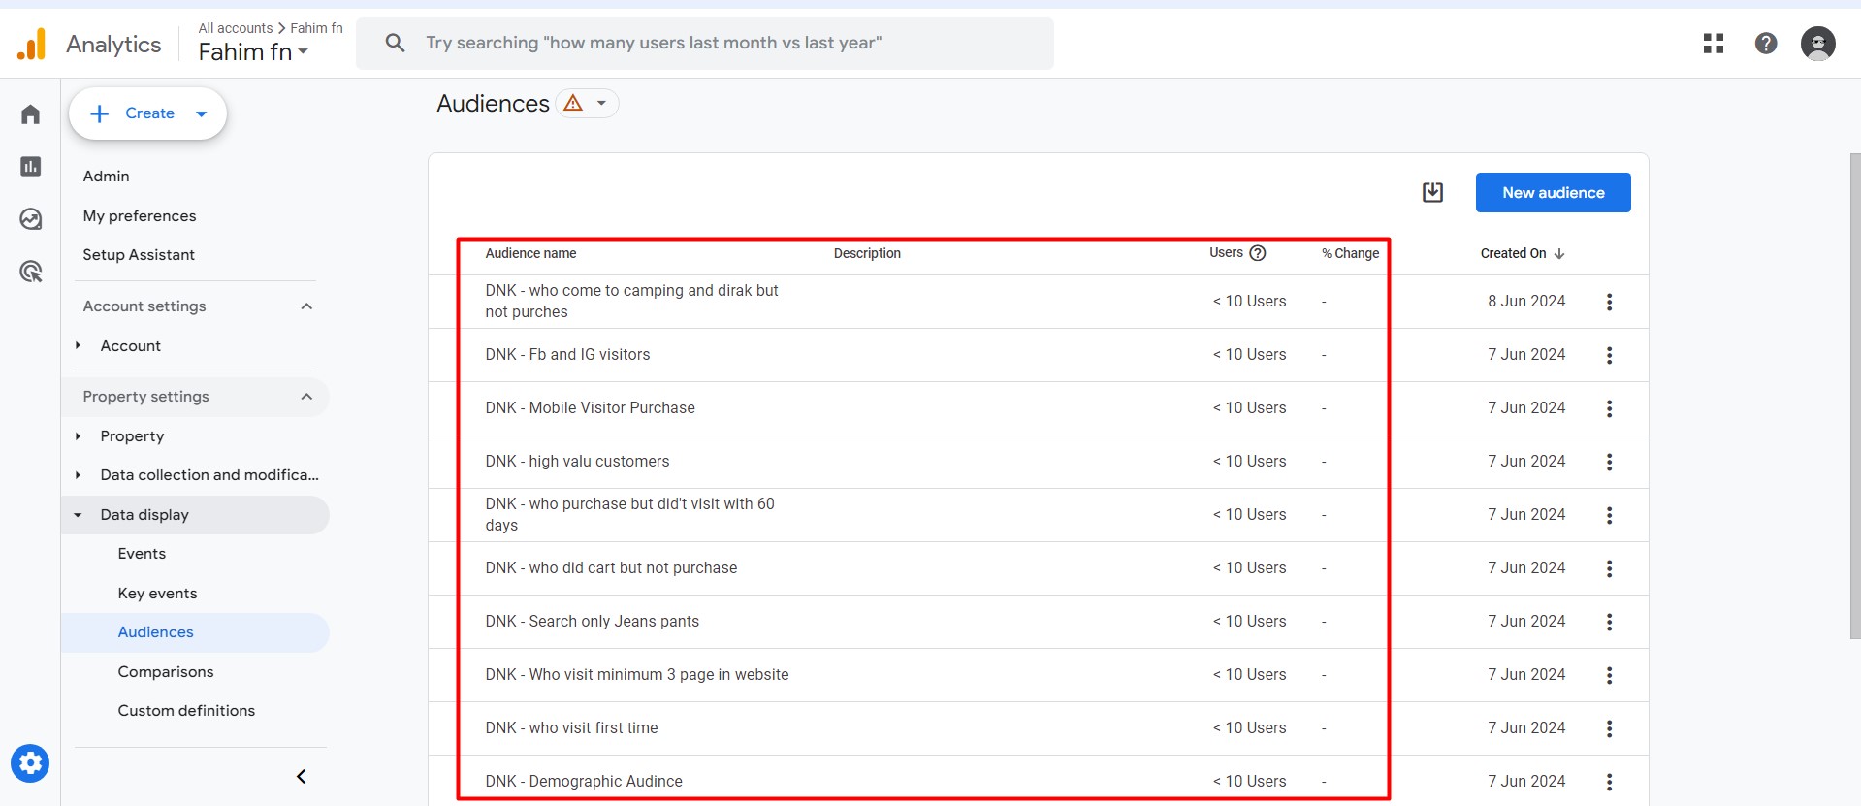Open DNK - high valu customers audience
Screen dimensions: 1861x806
point(577,462)
